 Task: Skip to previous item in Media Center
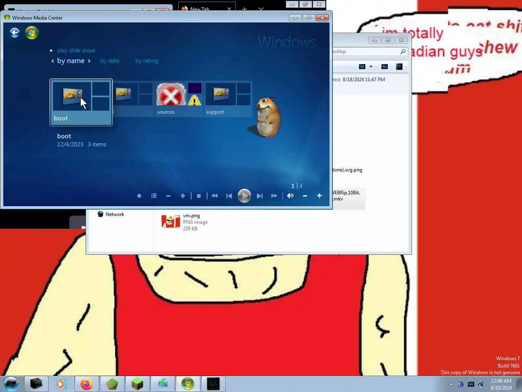[229, 196]
